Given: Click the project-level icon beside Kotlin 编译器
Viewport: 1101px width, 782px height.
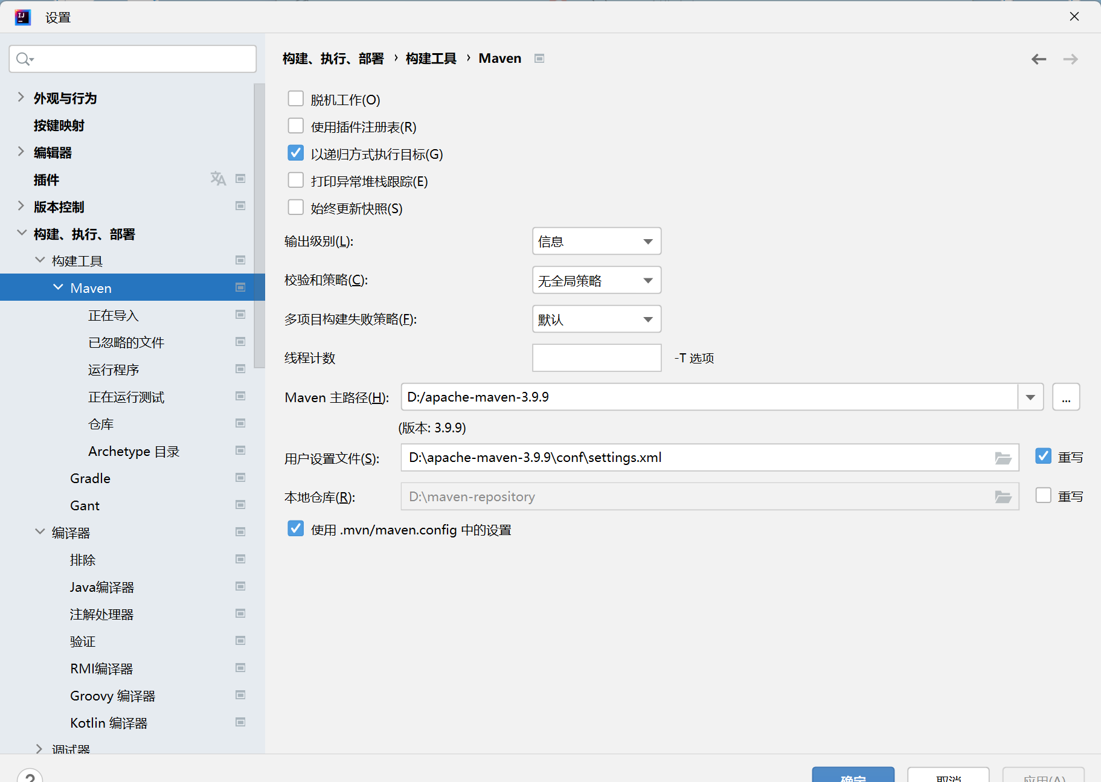Looking at the screenshot, I should (x=240, y=722).
